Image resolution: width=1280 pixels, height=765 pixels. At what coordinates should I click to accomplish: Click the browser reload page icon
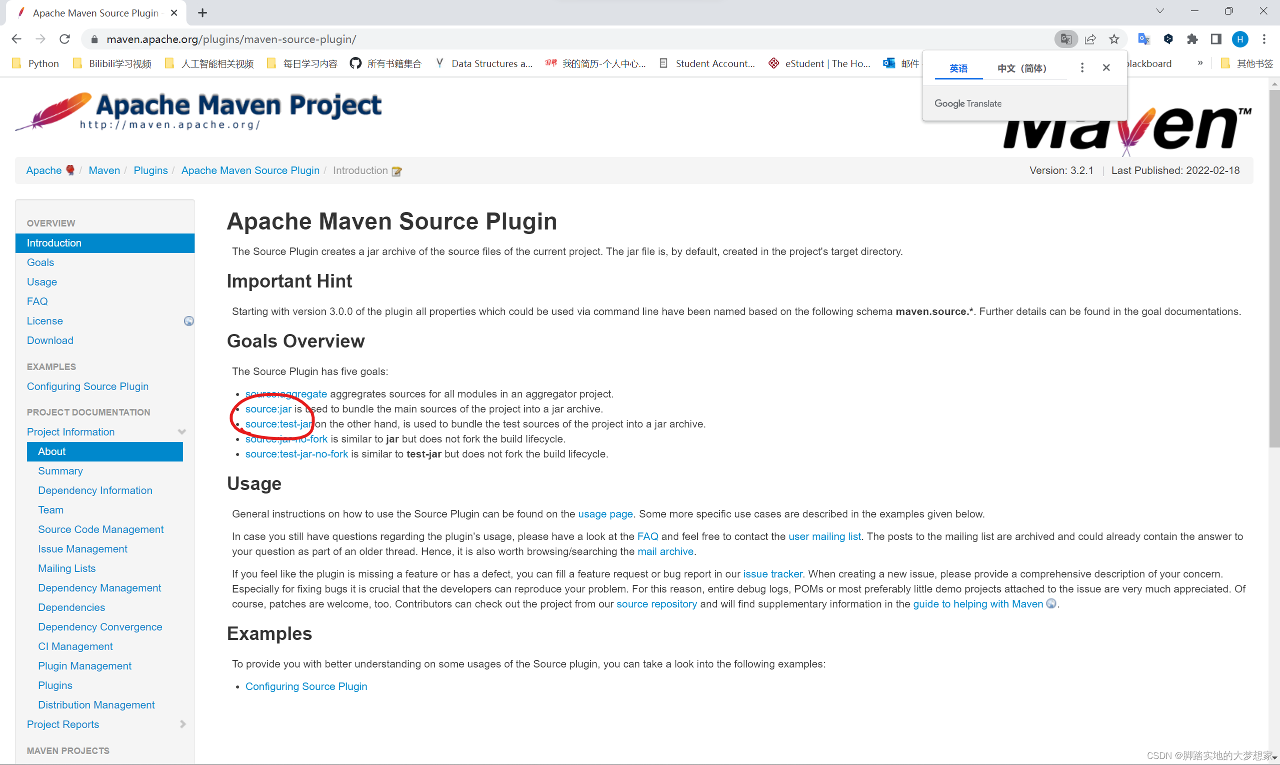(65, 39)
